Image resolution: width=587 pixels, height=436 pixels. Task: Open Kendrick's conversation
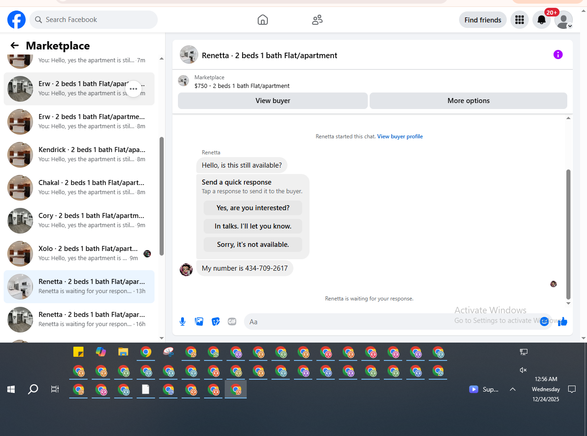(x=79, y=155)
